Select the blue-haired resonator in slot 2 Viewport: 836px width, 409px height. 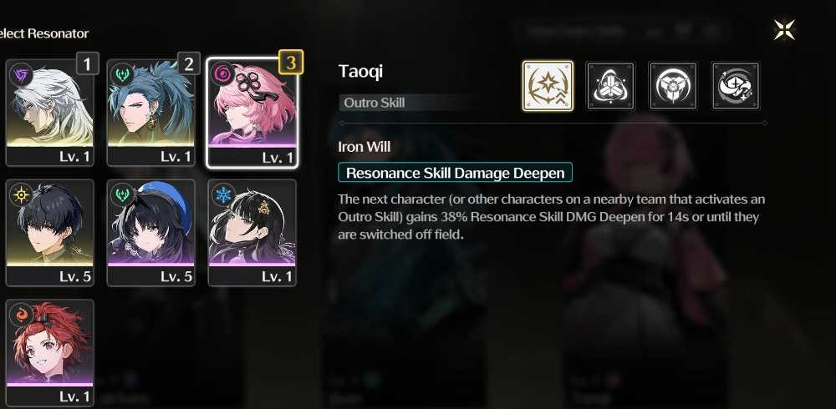150,113
